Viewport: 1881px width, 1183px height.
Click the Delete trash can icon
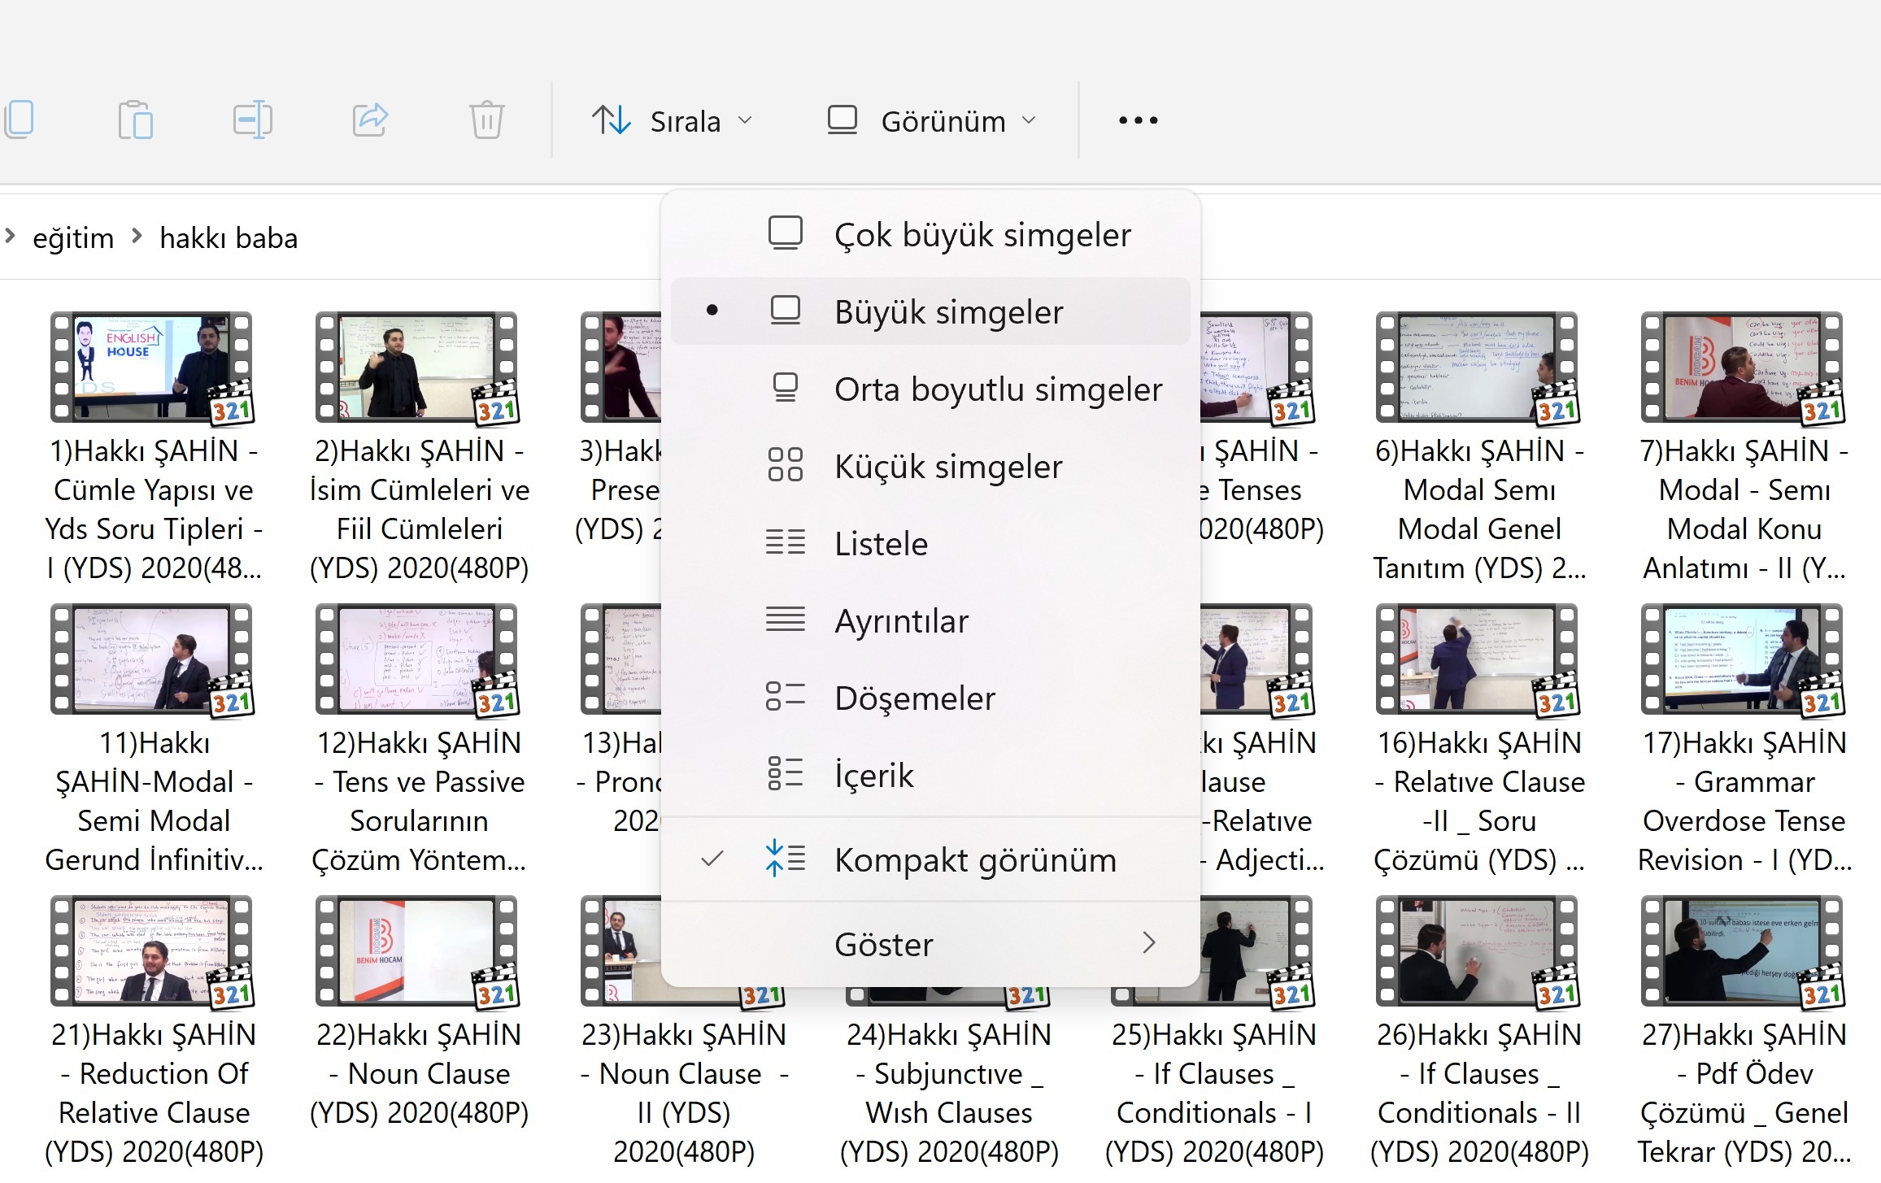pyautogui.click(x=486, y=120)
